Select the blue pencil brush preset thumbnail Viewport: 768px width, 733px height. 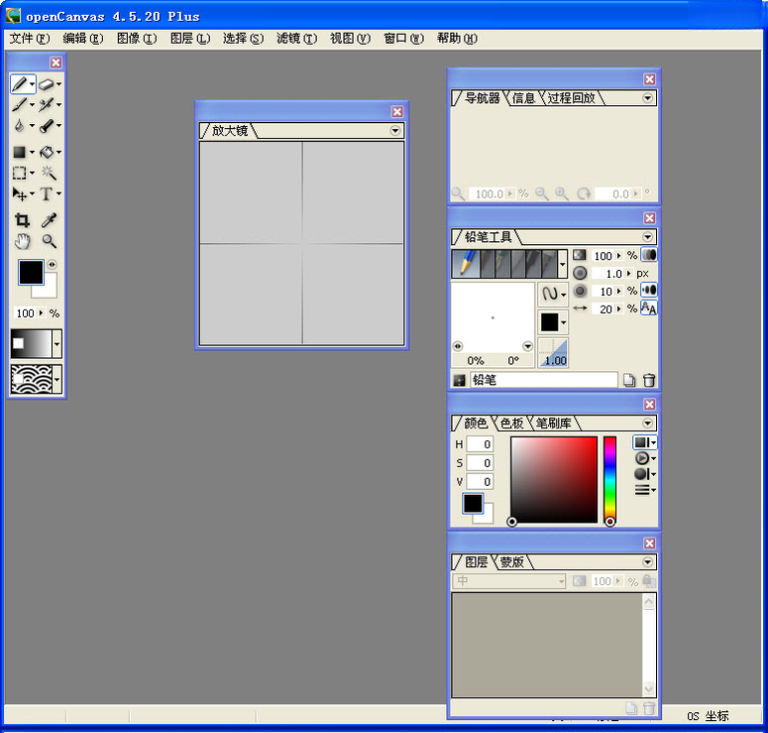[466, 264]
